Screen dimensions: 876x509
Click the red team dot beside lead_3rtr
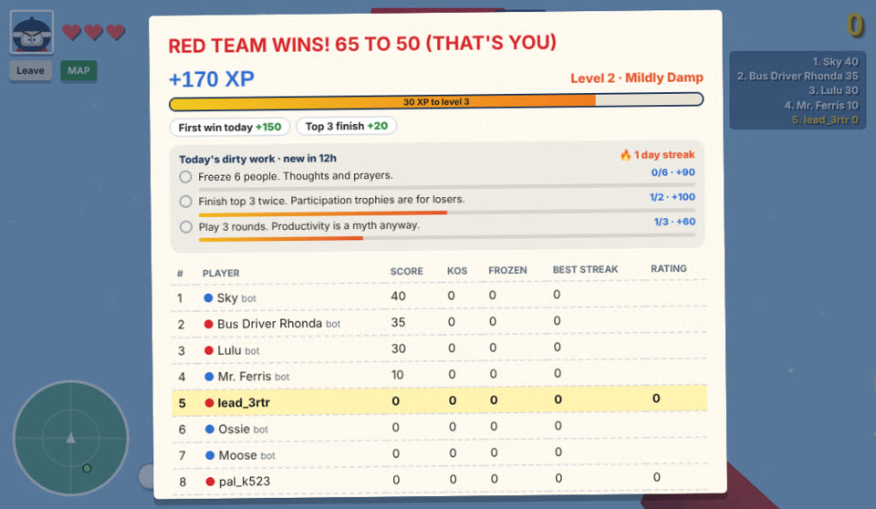[x=210, y=403]
